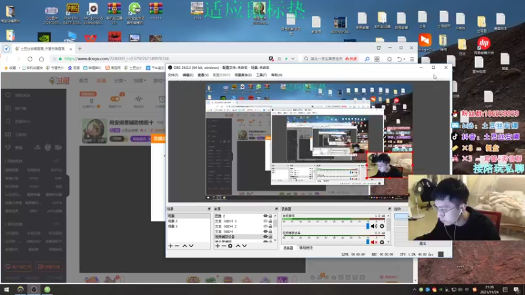Open the OBS 工具(T) menu
525x295 pixels.
pyautogui.click(x=261, y=75)
